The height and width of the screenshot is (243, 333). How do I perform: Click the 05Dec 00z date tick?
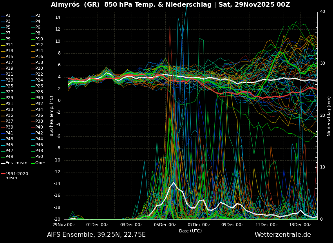point(165,225)
